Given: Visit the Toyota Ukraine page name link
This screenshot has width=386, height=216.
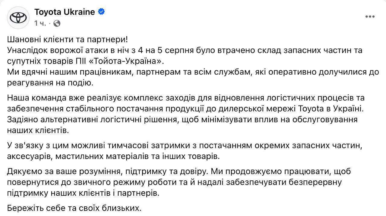Looking at the screenshot, I should [x=65, y=12].
